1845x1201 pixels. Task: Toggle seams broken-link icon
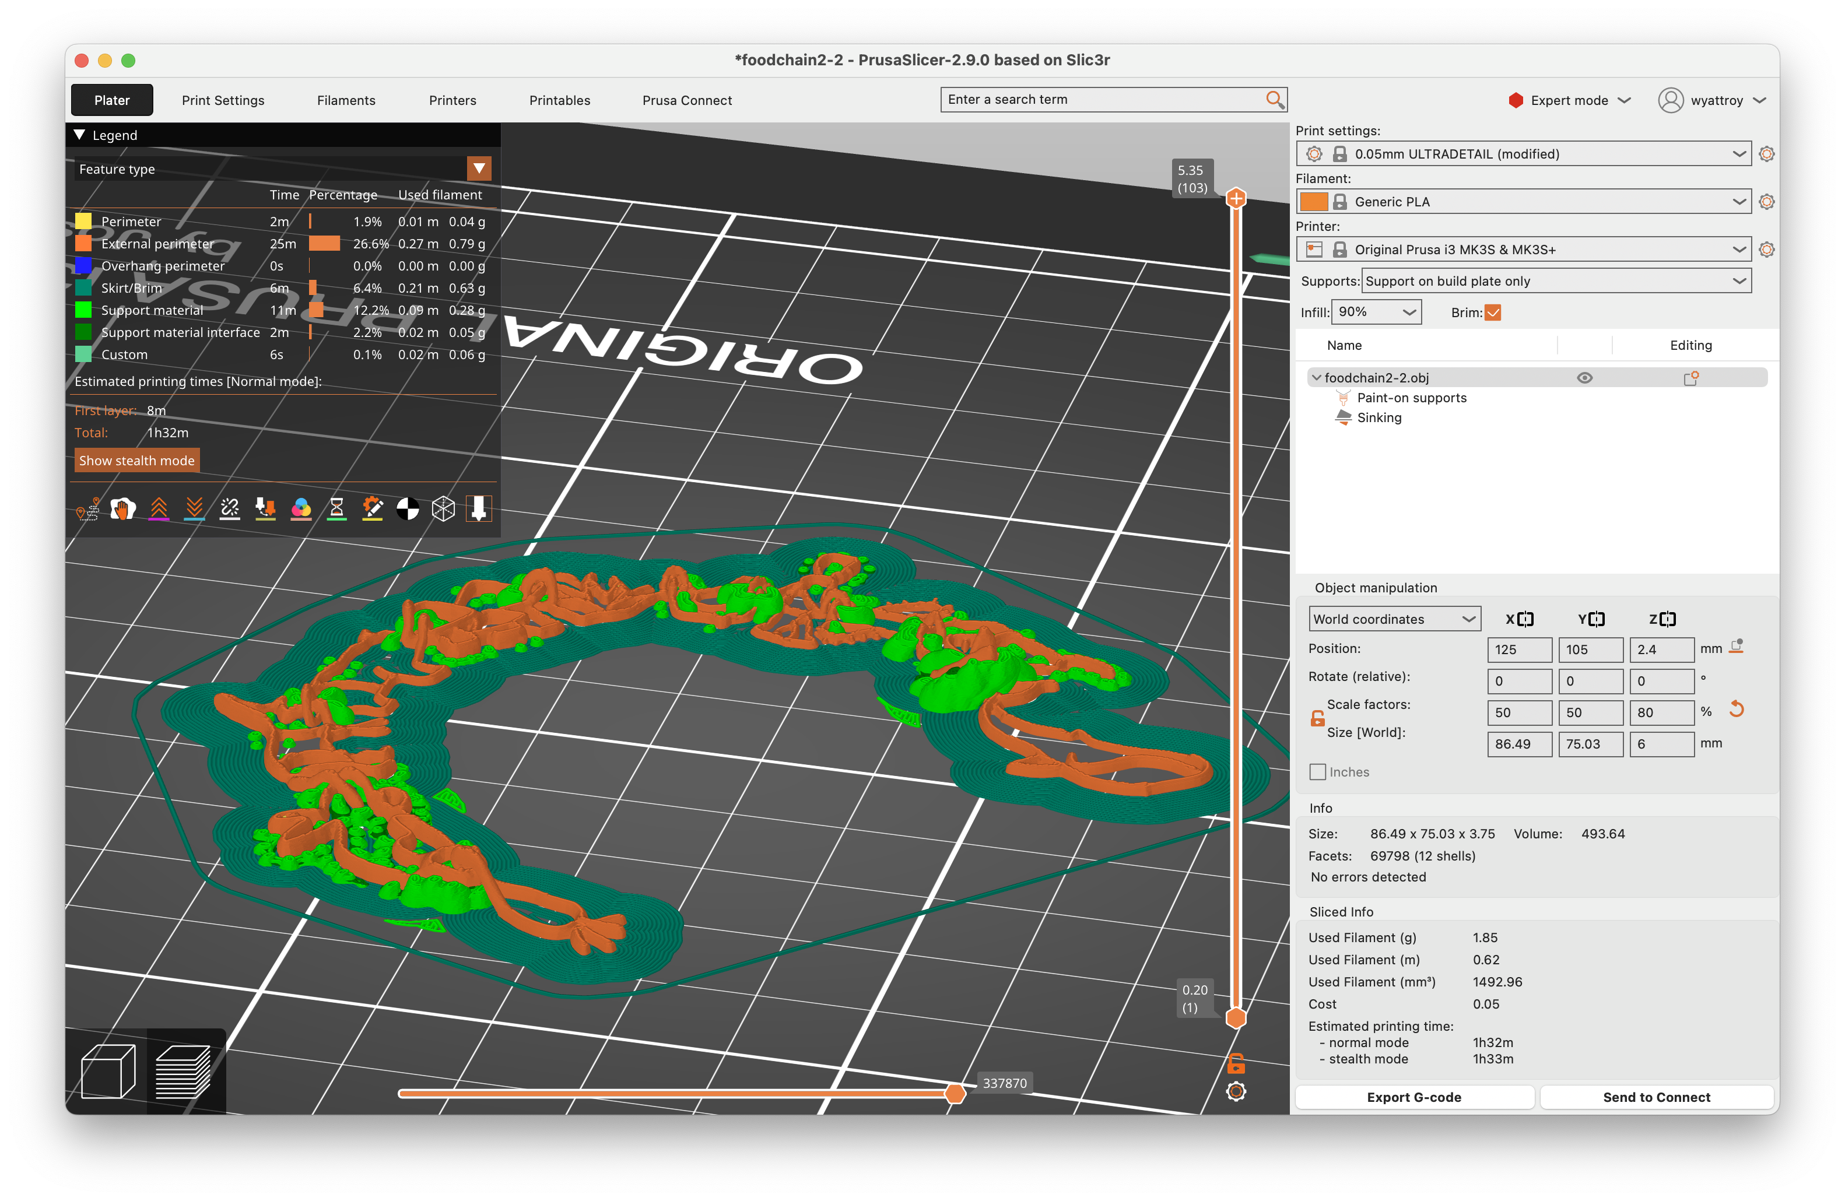coord(230,508)
